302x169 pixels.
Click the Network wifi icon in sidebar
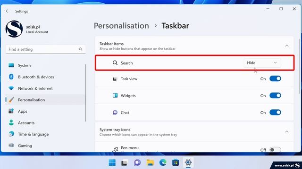point(11,88)
